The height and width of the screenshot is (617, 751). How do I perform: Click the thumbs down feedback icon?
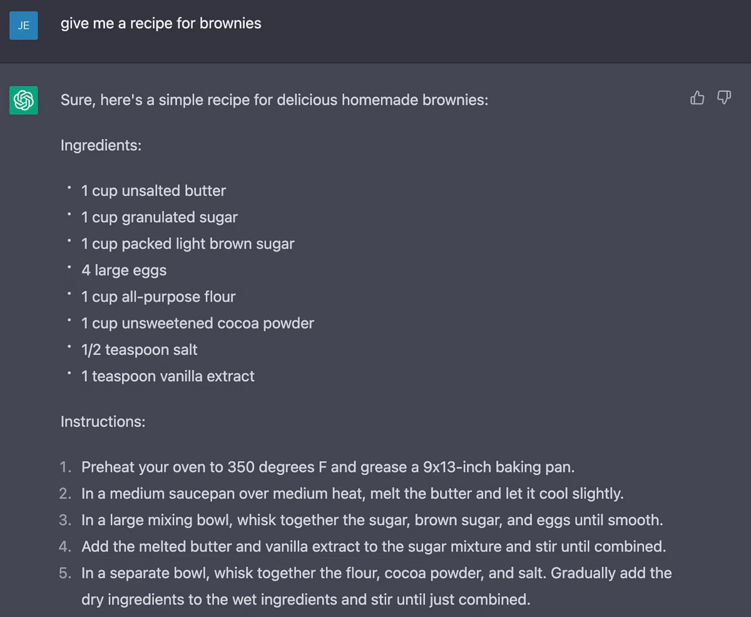724,98
